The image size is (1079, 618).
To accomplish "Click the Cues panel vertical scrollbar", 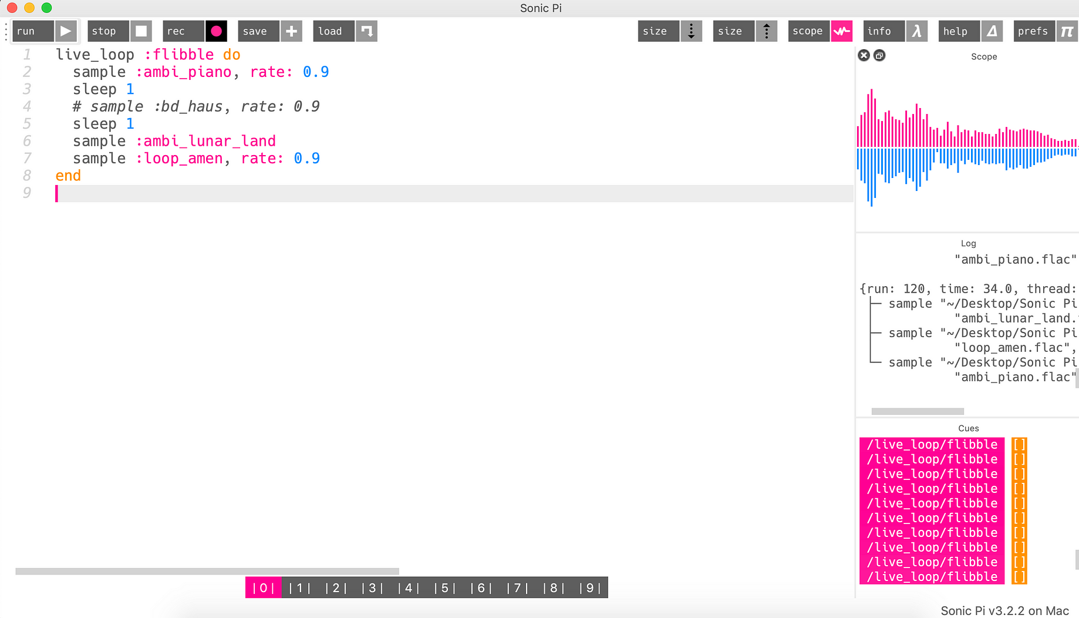I will (1077, 560).
